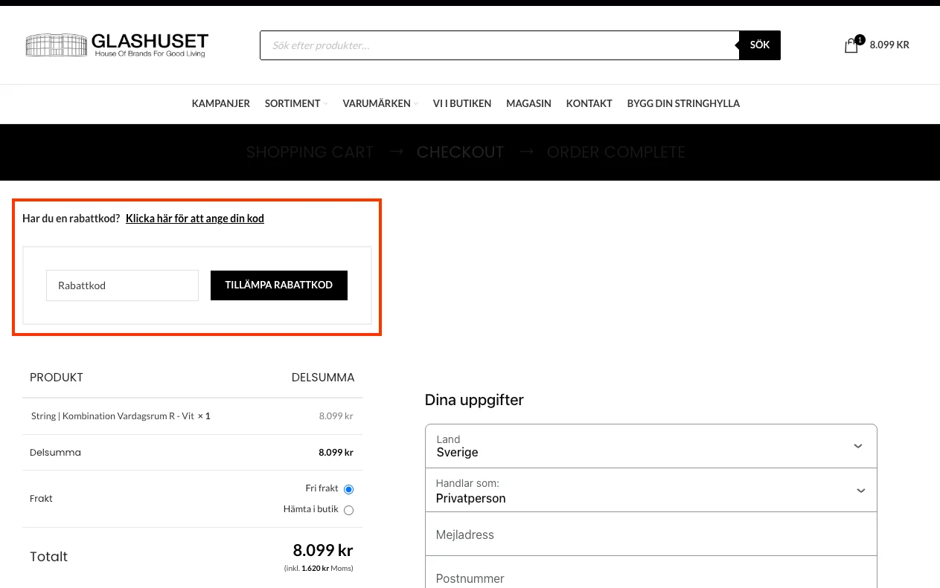Click the Mejladress email field

point(650,534)
